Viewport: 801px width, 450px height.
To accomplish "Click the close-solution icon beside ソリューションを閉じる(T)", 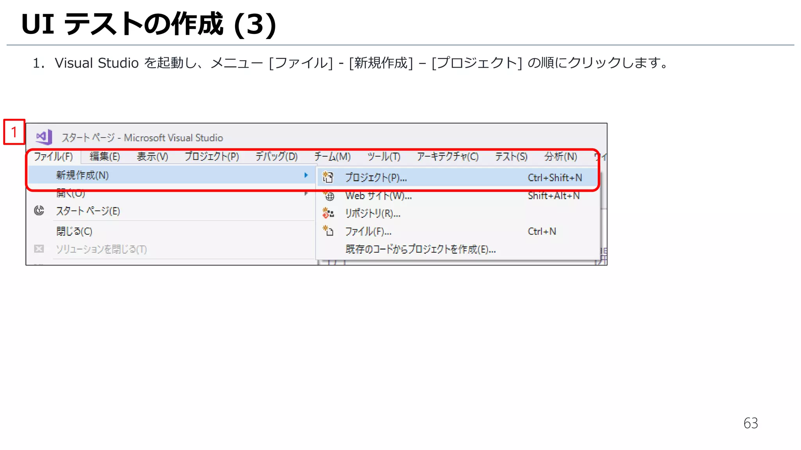I will pyautogui.click(x=39, y=249).
